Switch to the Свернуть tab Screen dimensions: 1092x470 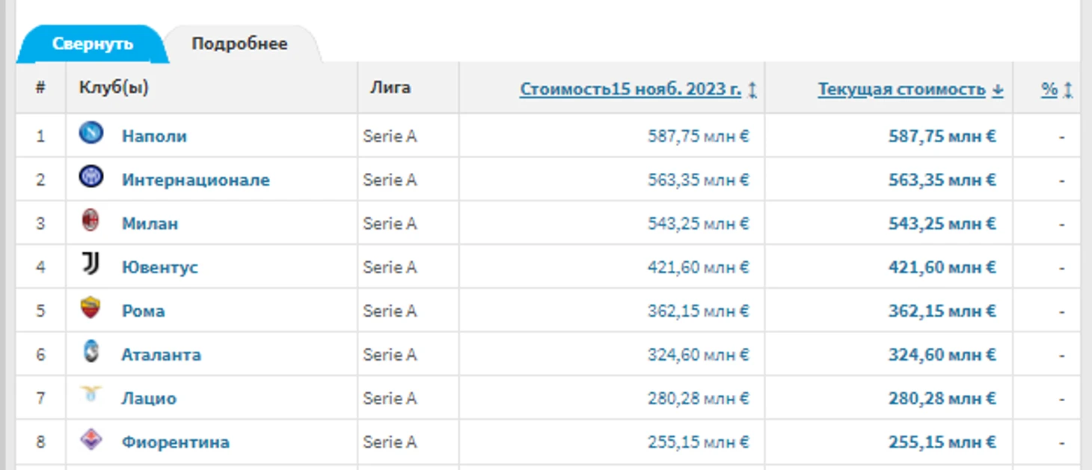click(93, 43)
